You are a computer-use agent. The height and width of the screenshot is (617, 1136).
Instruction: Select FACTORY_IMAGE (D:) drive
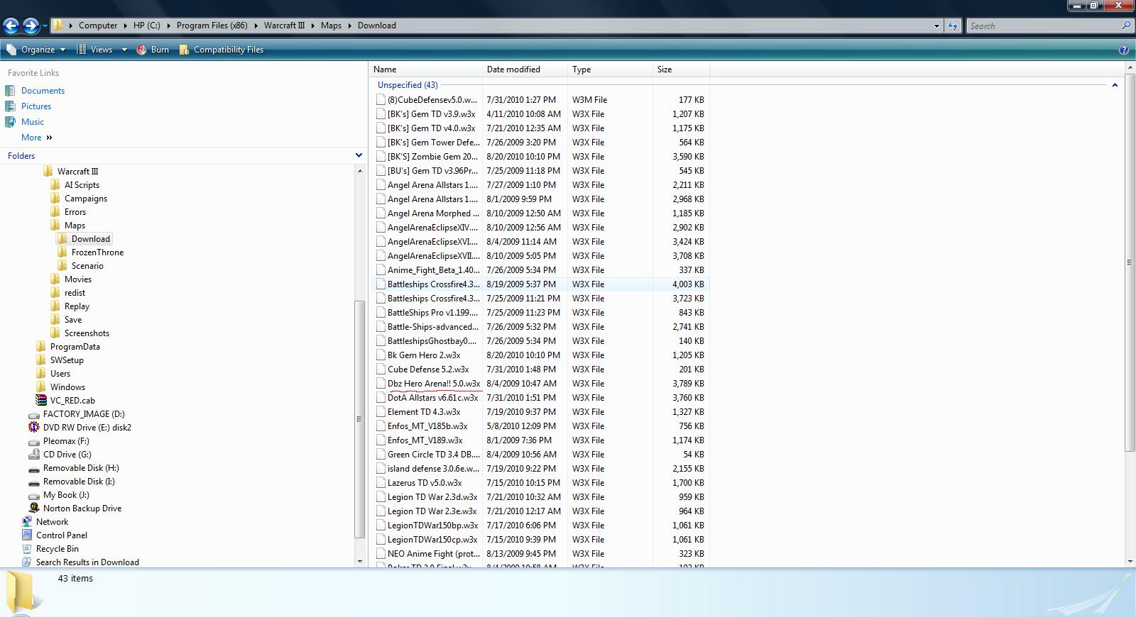84,414
